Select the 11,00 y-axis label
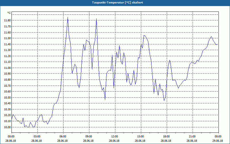This screenshot has width=230, height=144. coord(7,68)
